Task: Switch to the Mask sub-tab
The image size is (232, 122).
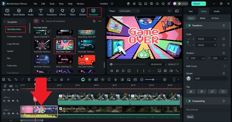Action: (202, 18)
